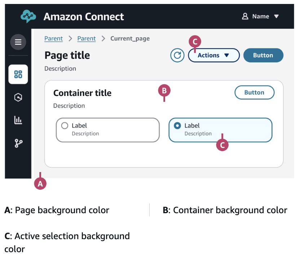Expand the Actions dropdown
Screen dimensions: 300x259
coord(213,56)
